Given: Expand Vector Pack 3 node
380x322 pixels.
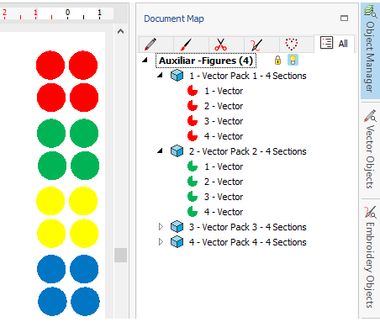Looking at the screenshot, I should click(161, 226).
